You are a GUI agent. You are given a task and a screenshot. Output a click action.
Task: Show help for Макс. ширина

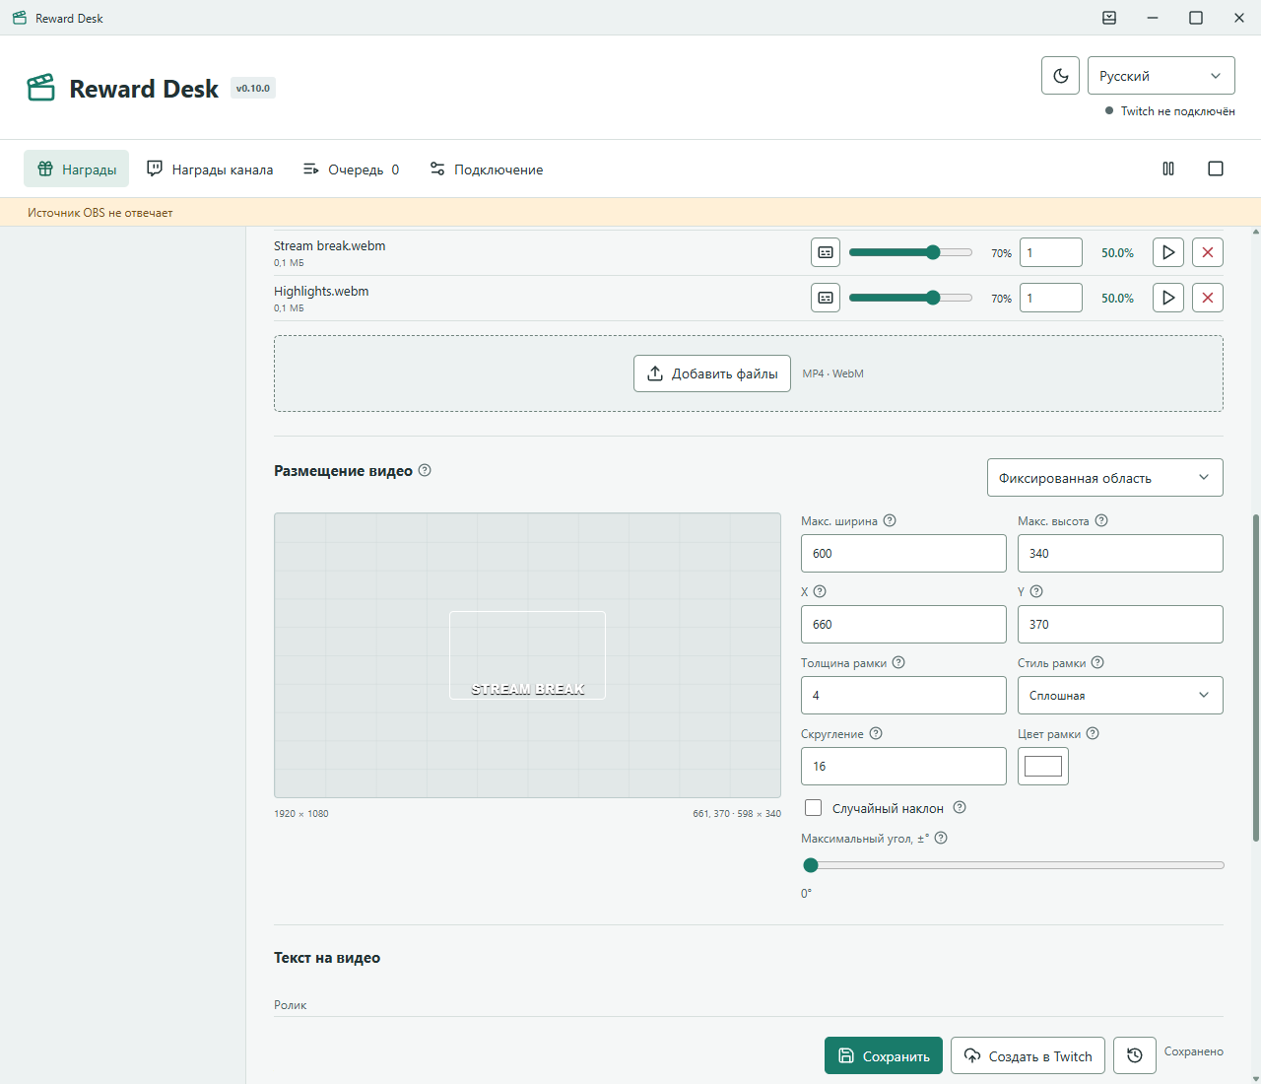890,520
